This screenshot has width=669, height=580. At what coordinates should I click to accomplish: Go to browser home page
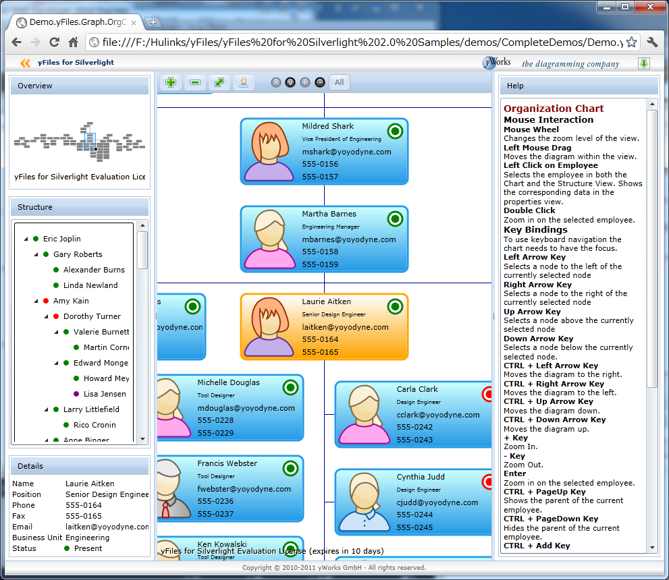pyautogui.click(x=74, y=42)
